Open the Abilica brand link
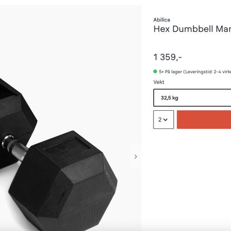 [162, 20]
